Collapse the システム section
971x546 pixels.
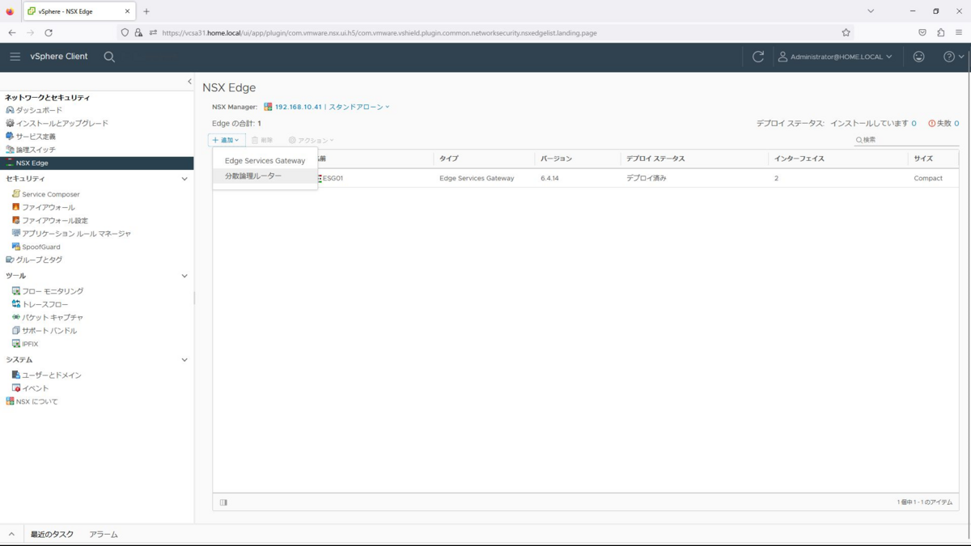184,360
